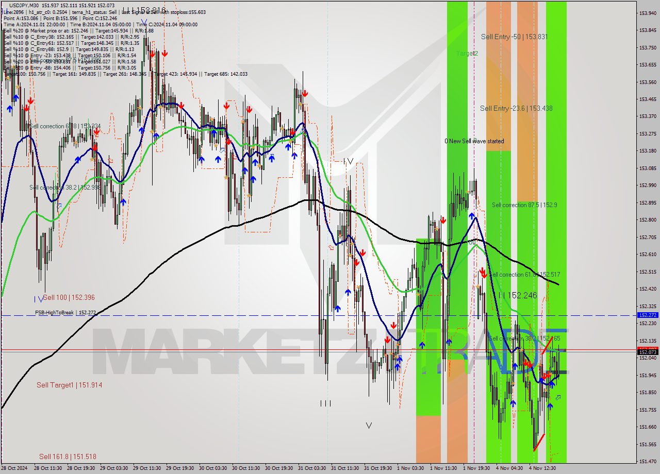Click 'Sell correction 61.8 | 152.517' label
The width and height of the screenshot is (660, 474).
(x=524, y=275)
